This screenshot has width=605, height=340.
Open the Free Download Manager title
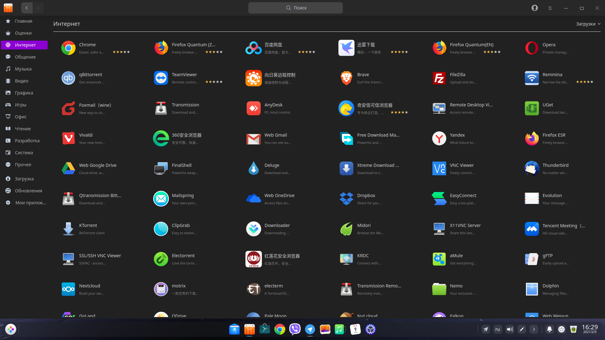coord(378,135)
